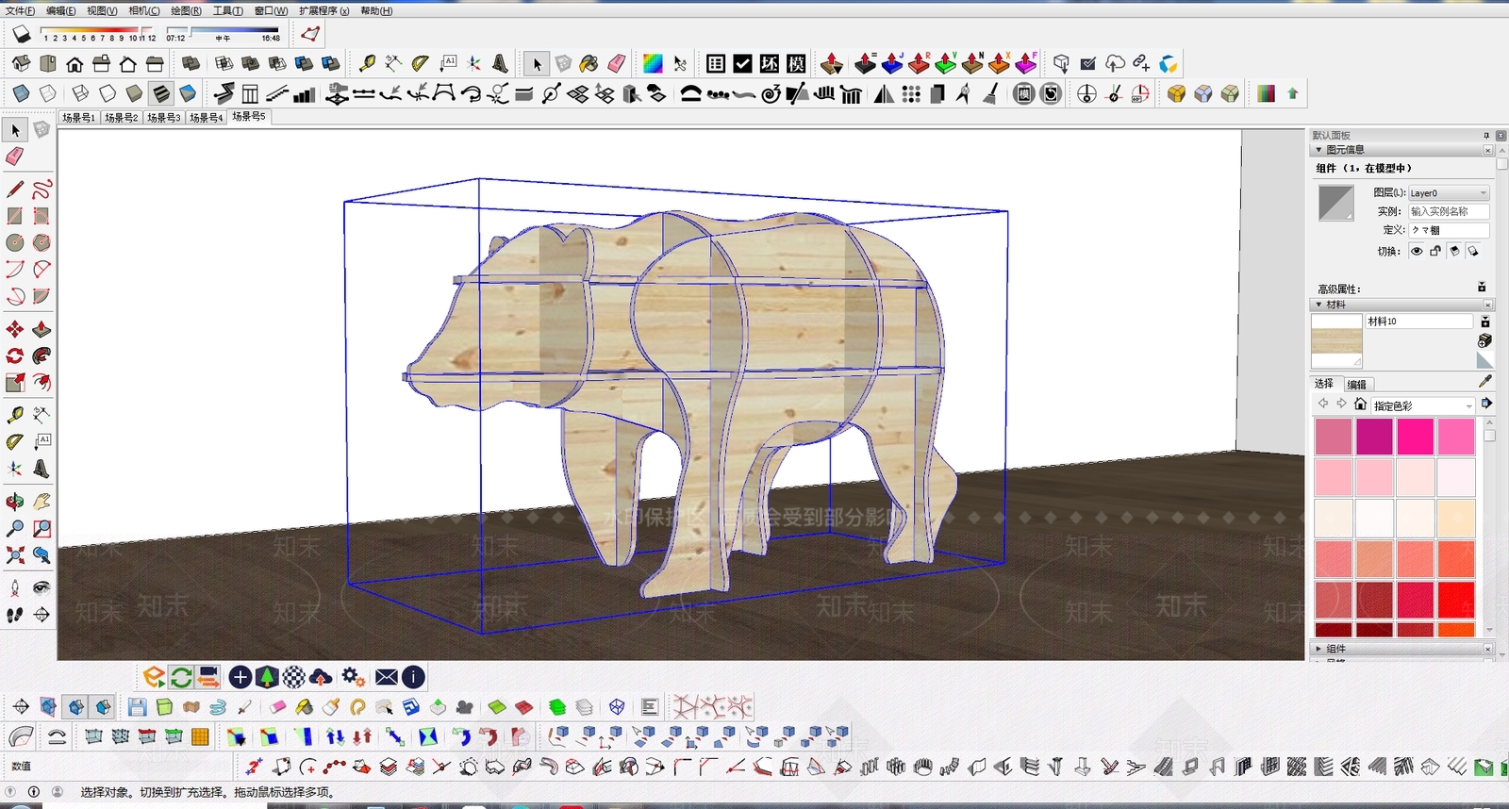The width and height of the screenshot is (1509, 809).
Task: Click the create material icon
Action: pyautogui.click(x=1484, y=340)
